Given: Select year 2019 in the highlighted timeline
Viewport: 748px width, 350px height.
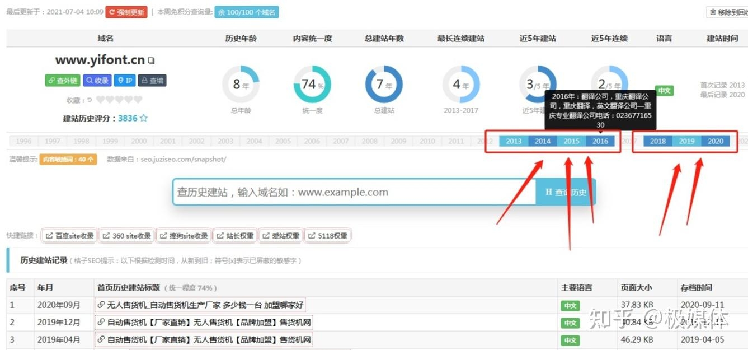Looking at the screenshot, I should click(686, 142).
